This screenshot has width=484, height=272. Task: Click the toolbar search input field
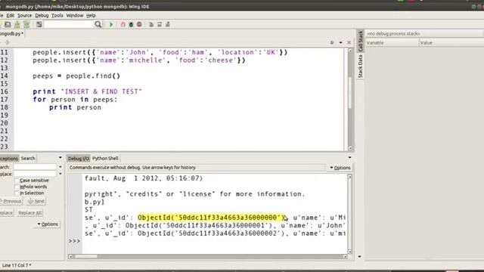(x=68, y=24)
